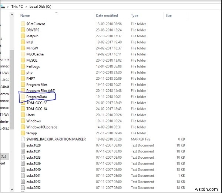Image resolution: width=222 pixels, height=193 pixels.
Task: Click date 21-11-2018 09:48 of xampp
Action: [109, 133]
